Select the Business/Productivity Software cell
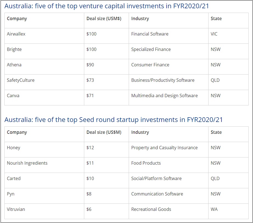 point(163,80)
